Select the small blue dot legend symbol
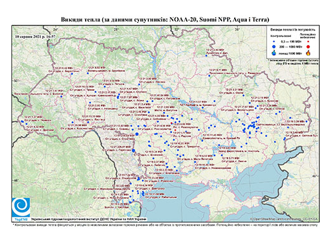 click(x=274, y=41)
